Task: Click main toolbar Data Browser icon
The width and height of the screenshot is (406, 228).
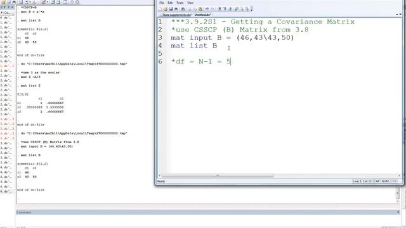Action: pyautogui.click(x=58, y=2)
